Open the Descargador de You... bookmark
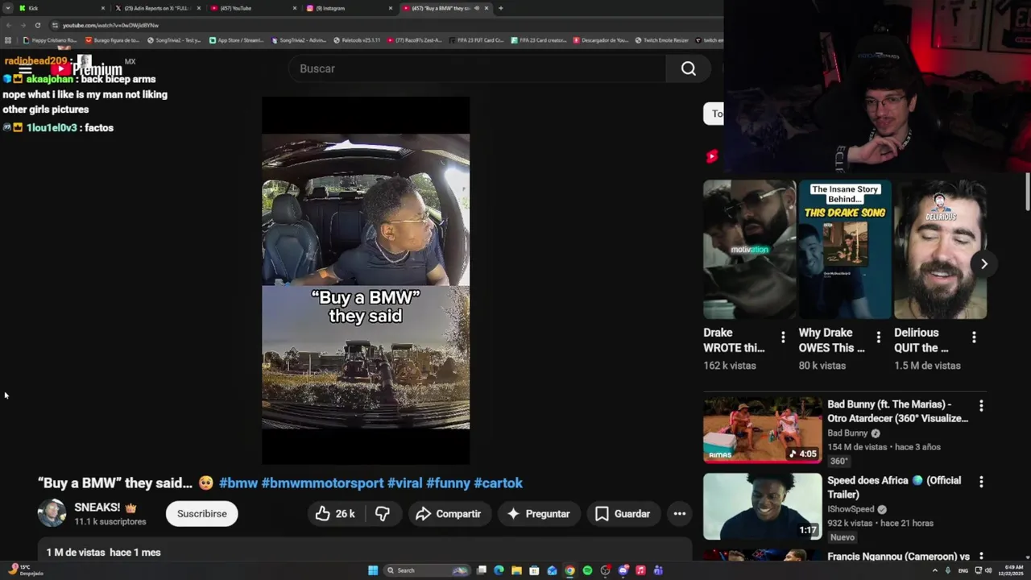This screenshot has height=580, width=1031. [601, 40]
